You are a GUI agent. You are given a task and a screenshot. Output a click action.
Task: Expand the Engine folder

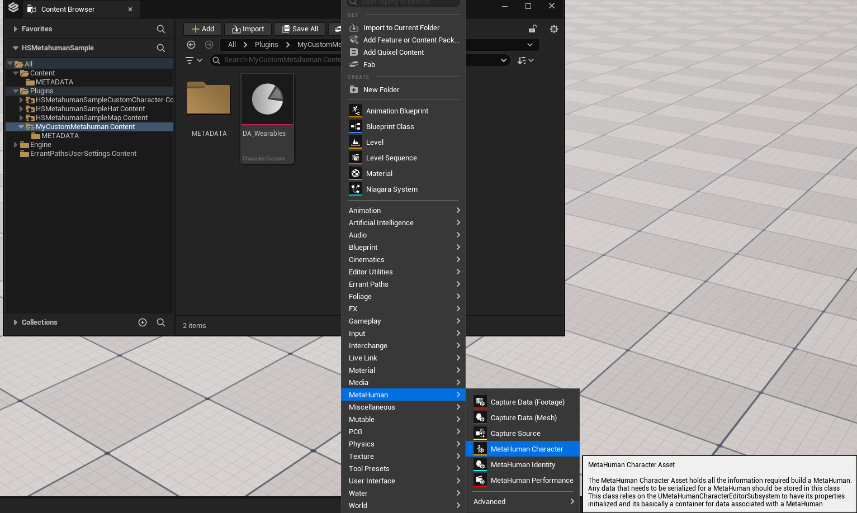pyautogui.click(x=16, y=145)
